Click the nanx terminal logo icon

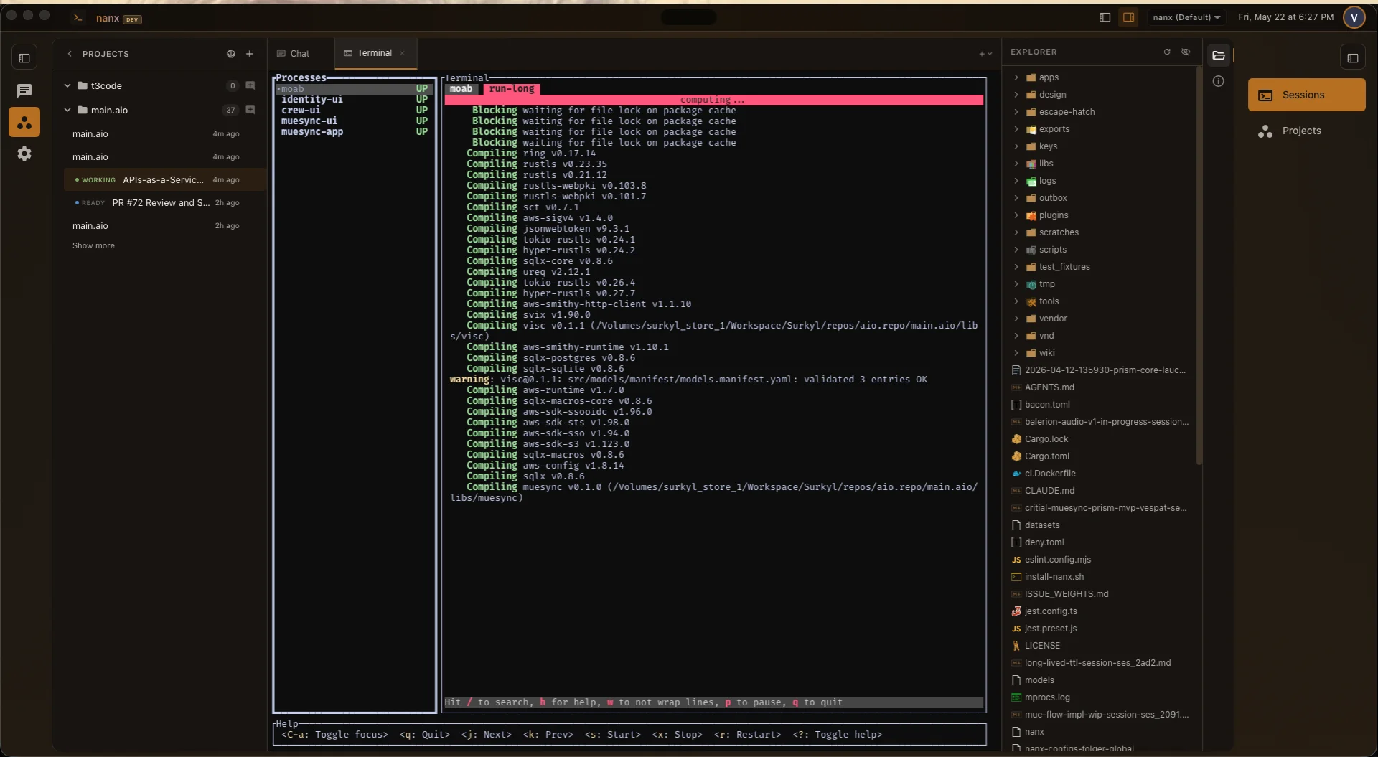(x=78, y=18)
